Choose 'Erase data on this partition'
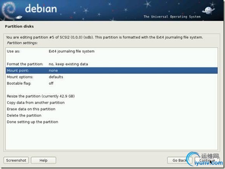This screenshot has width=225, height=169. point(112,109)
